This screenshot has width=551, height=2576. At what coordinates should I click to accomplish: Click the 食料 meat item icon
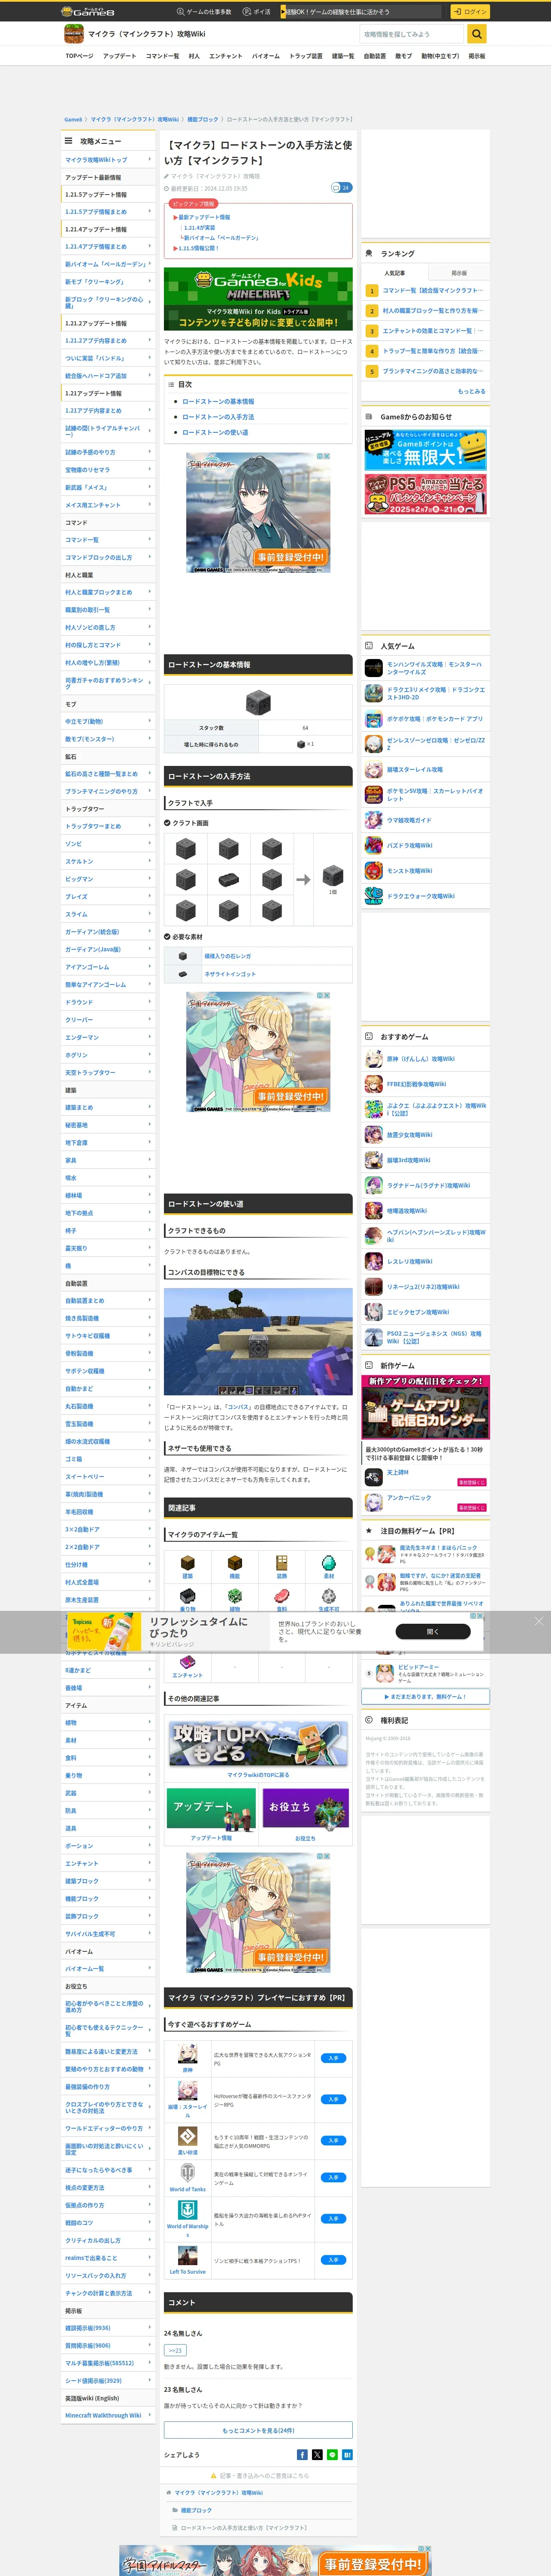[x=282, y=1596]
